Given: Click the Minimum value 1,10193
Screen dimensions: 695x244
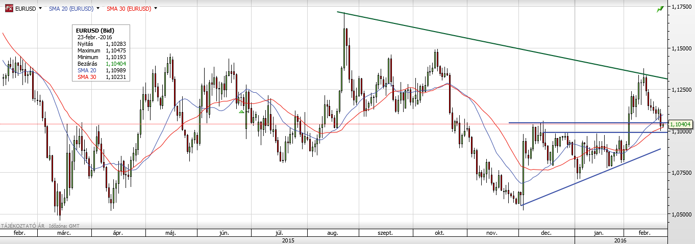Looking at the screenshot, I should point(115,58).
